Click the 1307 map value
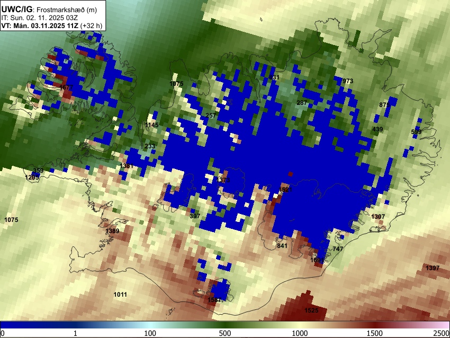Screen dimensions: 450x338 [378, 217]
